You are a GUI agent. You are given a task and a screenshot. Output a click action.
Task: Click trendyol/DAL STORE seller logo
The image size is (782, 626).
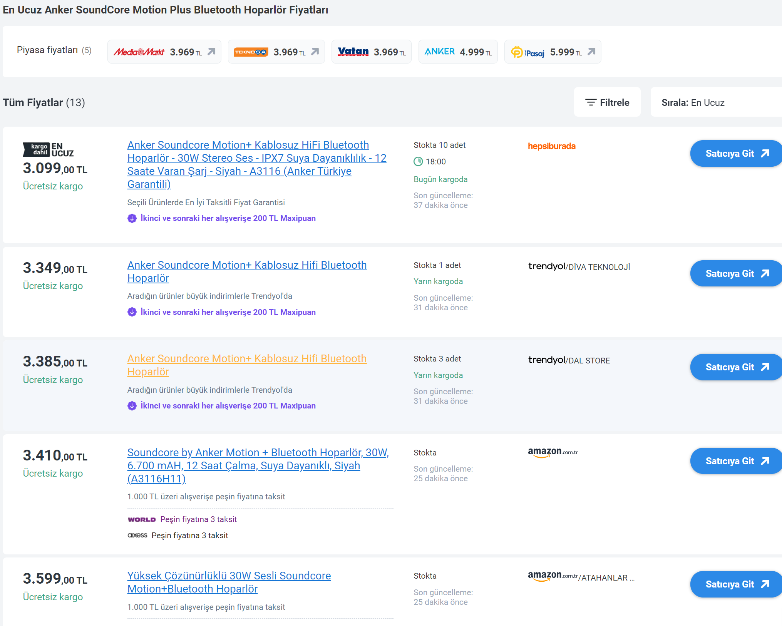569,360
